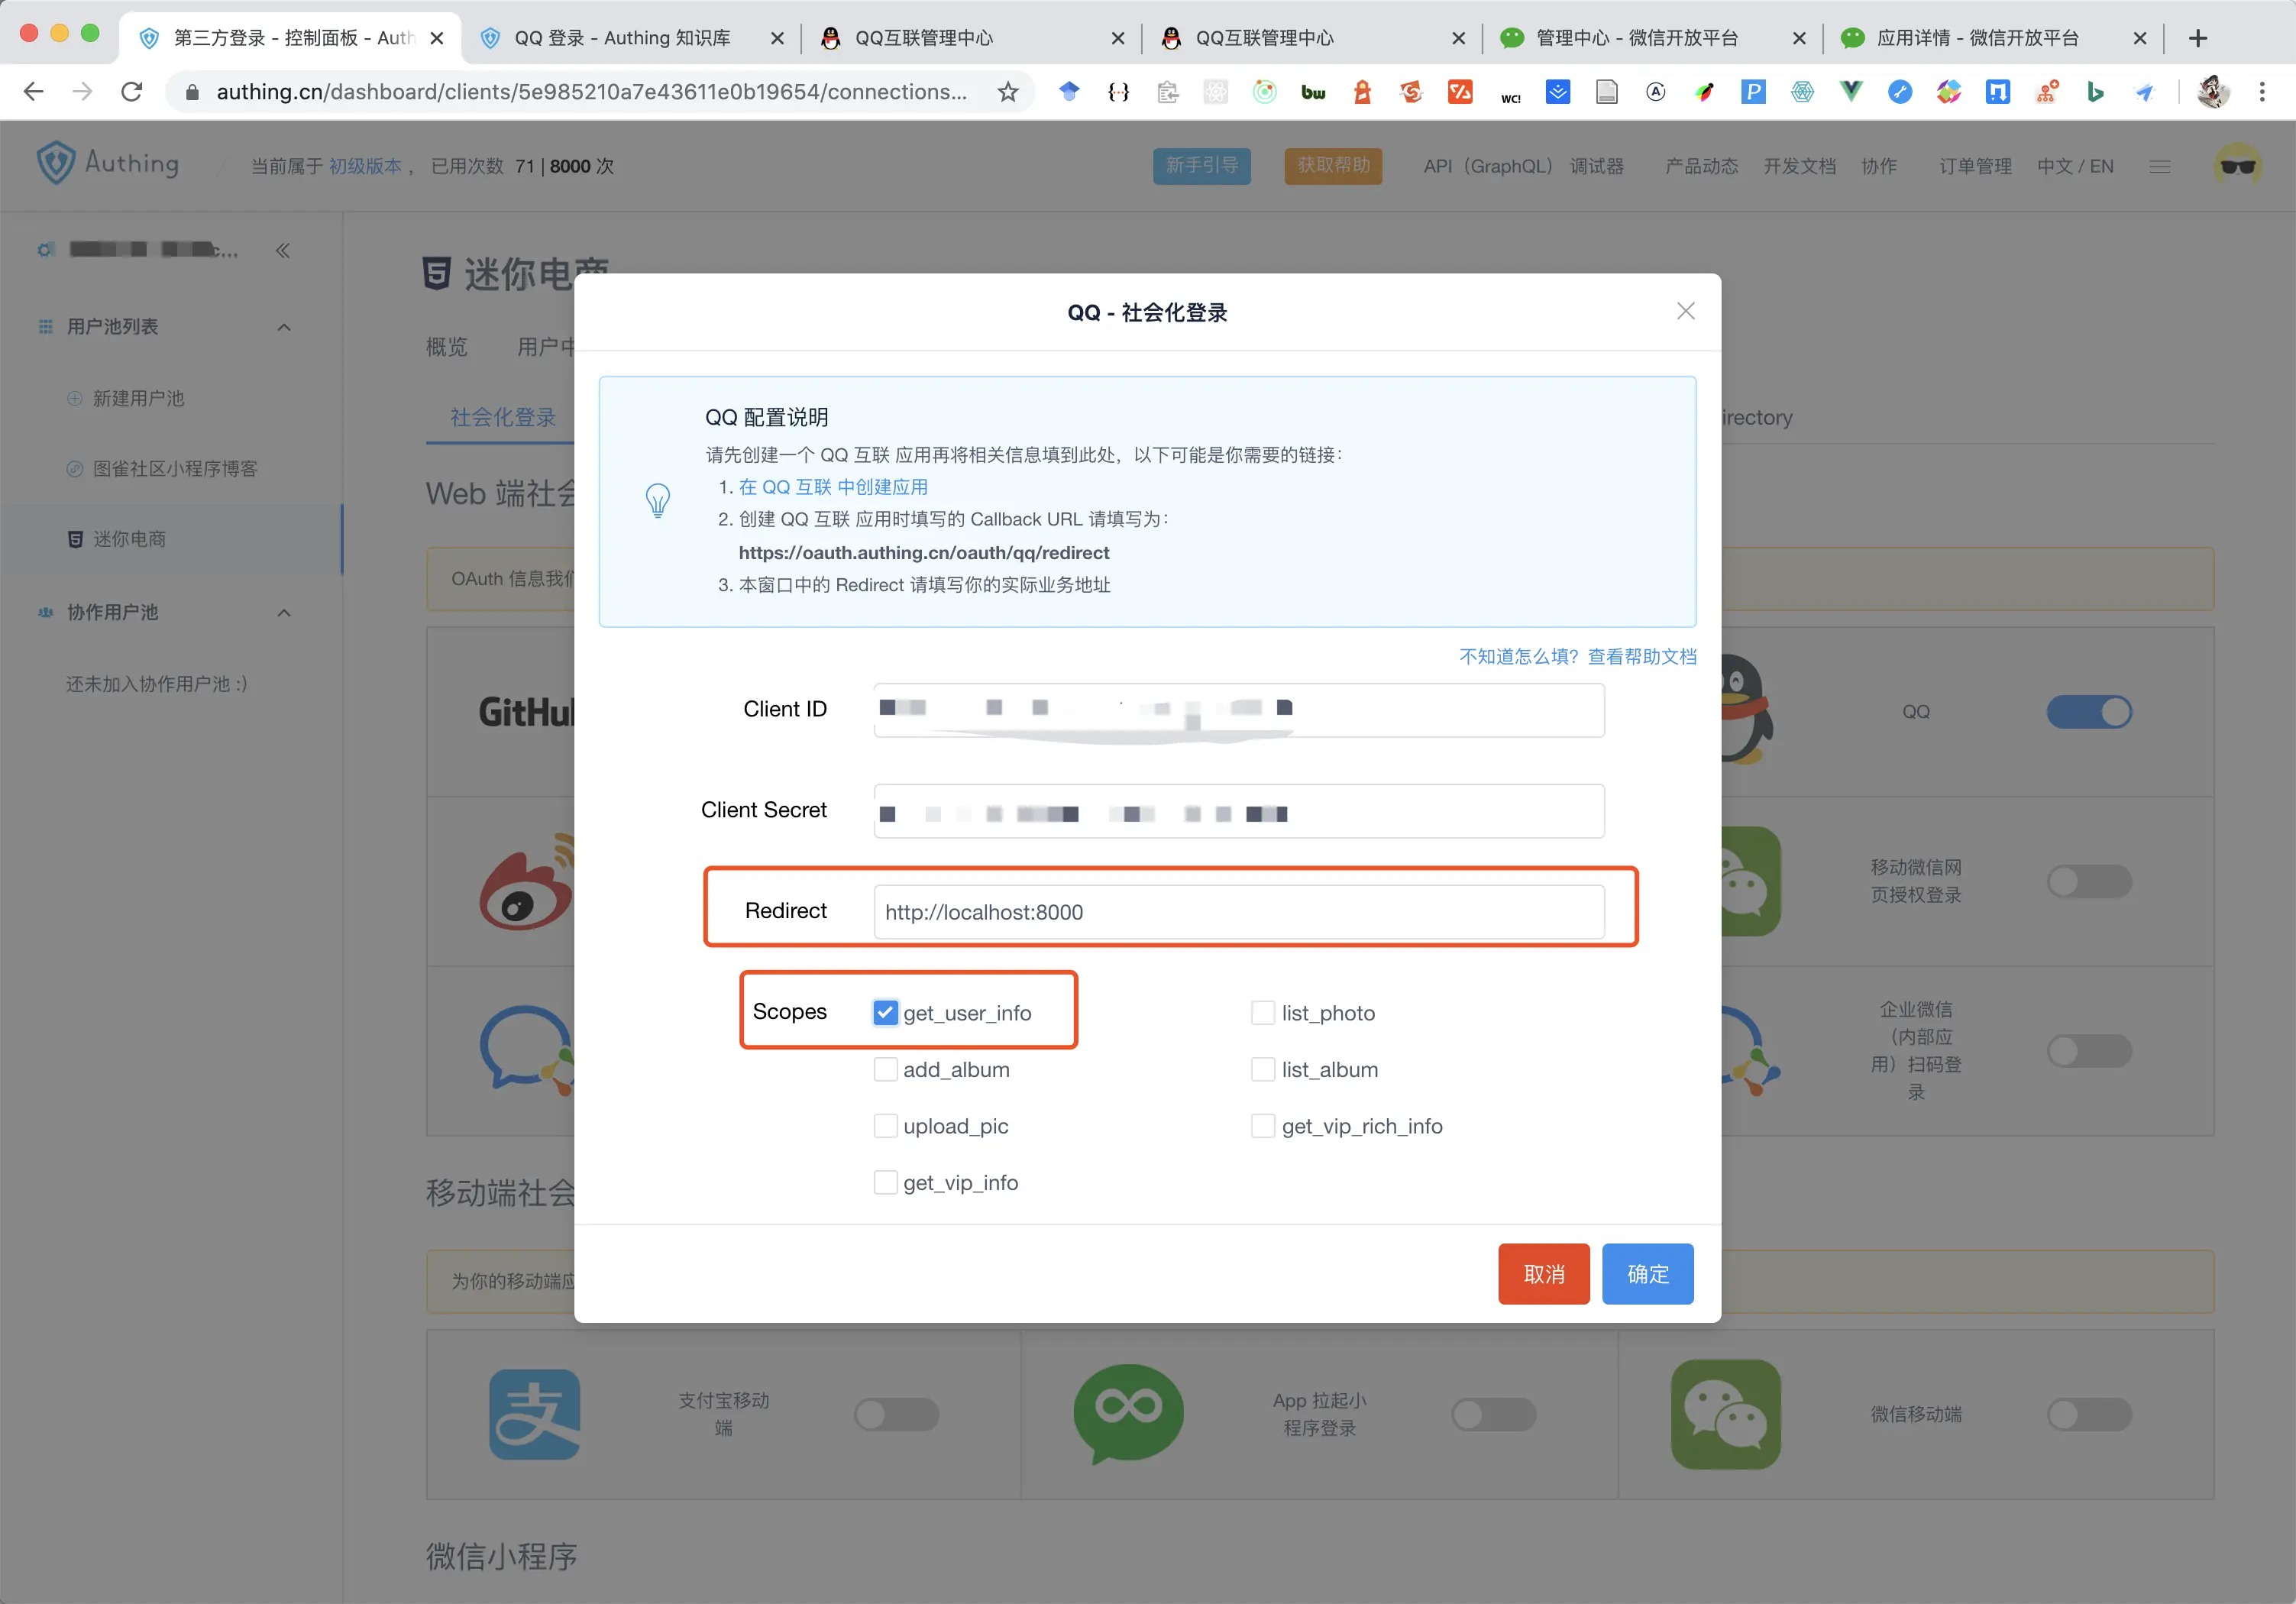Screen dimensions: 2296x1604
Task: Click the site lock icon in address bar
Action: (192, 92)
